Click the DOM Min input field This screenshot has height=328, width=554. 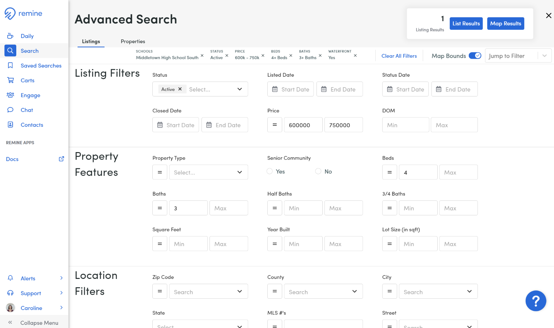click(405, 125)
